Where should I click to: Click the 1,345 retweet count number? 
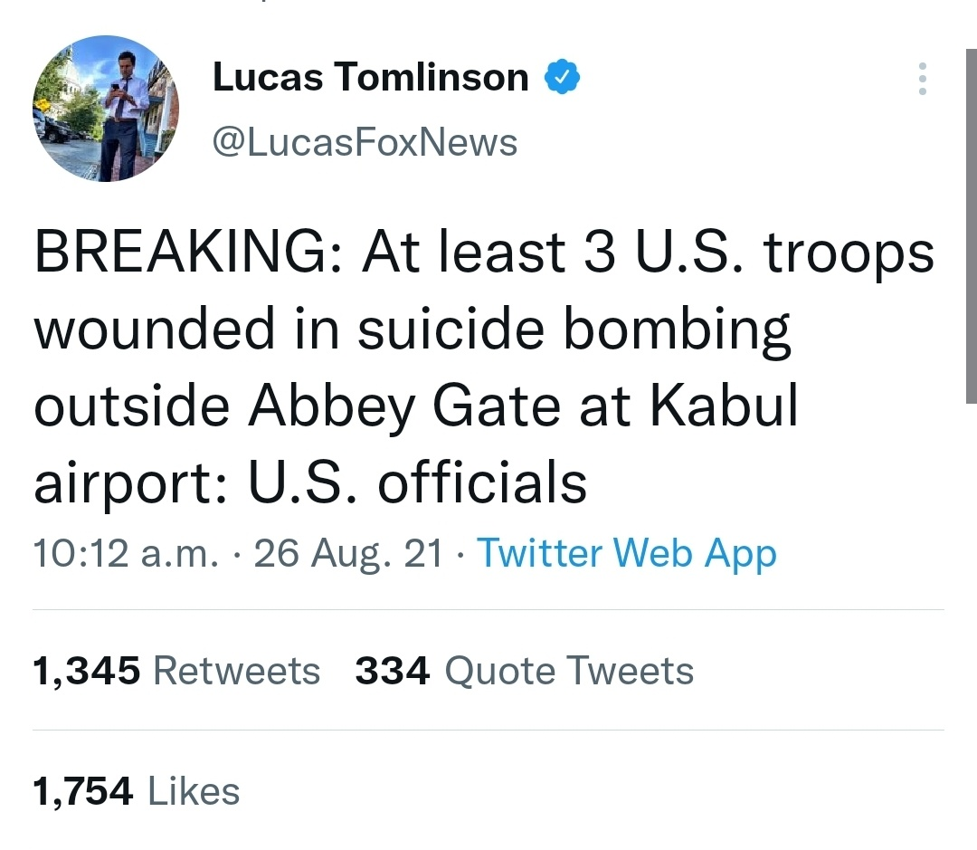pos(87,671)
